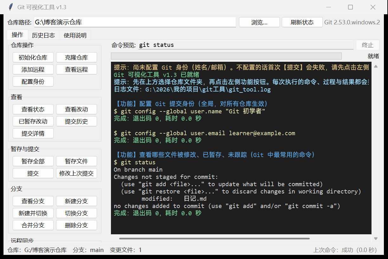Click the 查看远程 button
Screen dimensions: 388x259
coord(76,70)
